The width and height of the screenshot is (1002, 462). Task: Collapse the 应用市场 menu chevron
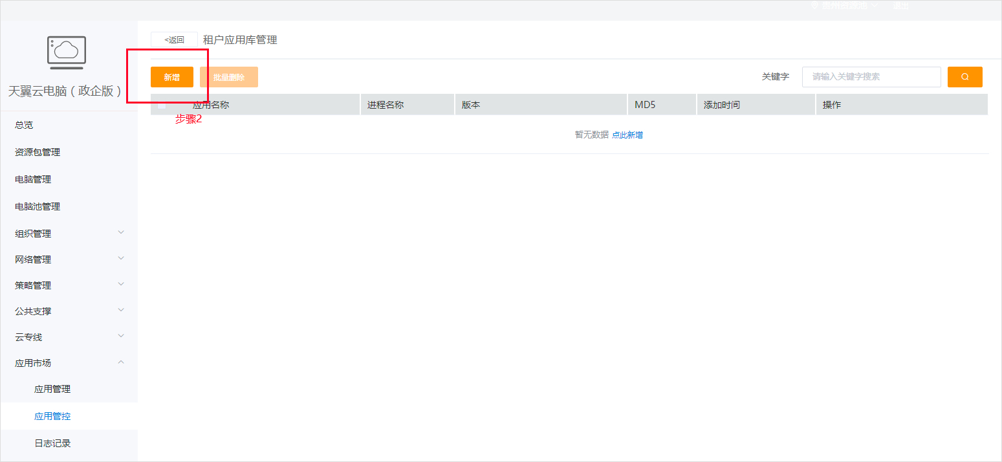(x=121, y=362)
